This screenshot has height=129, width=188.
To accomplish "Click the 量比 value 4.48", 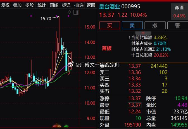I will [182, 105].
